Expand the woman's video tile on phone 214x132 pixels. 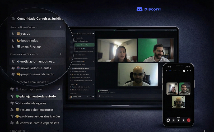point(176,84)
